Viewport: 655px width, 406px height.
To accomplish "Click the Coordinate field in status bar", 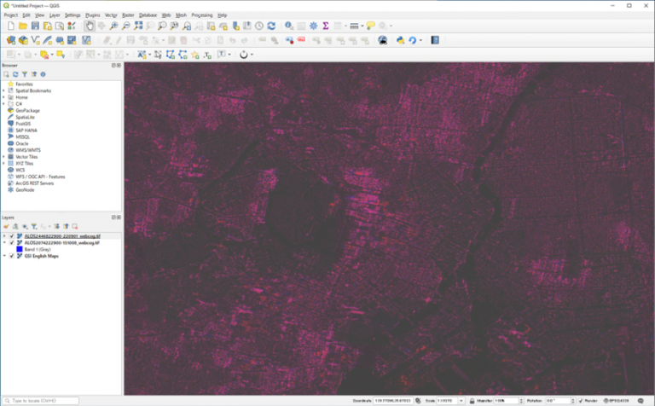I will 393,401.
